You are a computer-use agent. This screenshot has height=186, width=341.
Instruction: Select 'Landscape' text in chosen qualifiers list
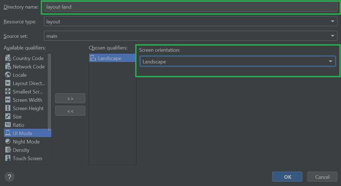[109, 58]
